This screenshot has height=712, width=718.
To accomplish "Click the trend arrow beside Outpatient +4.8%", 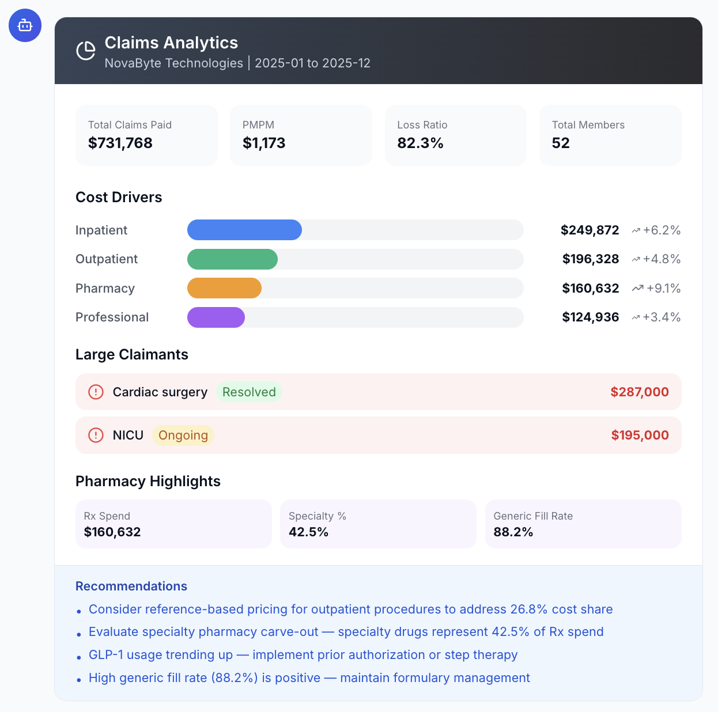I will coord(636,259).
